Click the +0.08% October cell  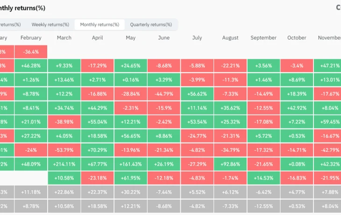tap(297, 164)
